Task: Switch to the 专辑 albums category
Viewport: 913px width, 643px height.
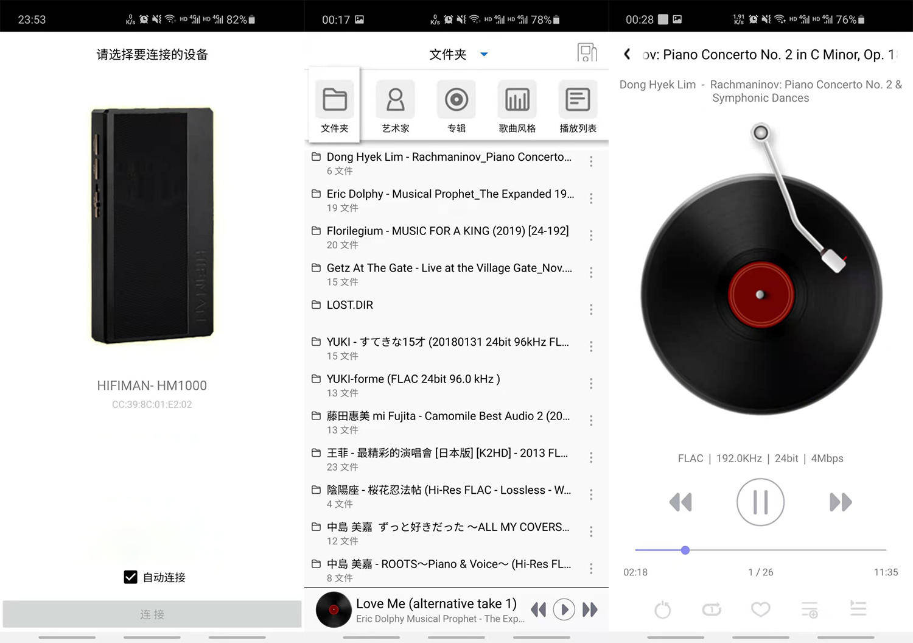Action: coord(456,107)
